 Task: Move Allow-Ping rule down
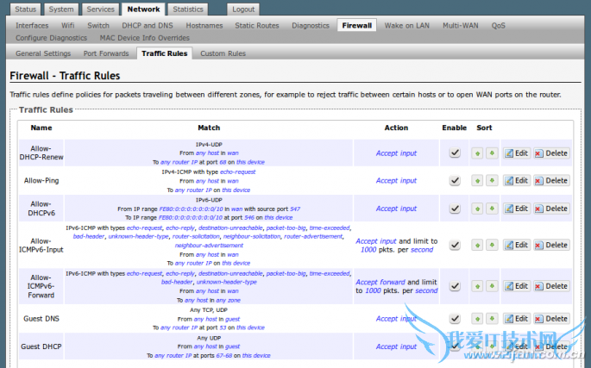click(491, 181)
